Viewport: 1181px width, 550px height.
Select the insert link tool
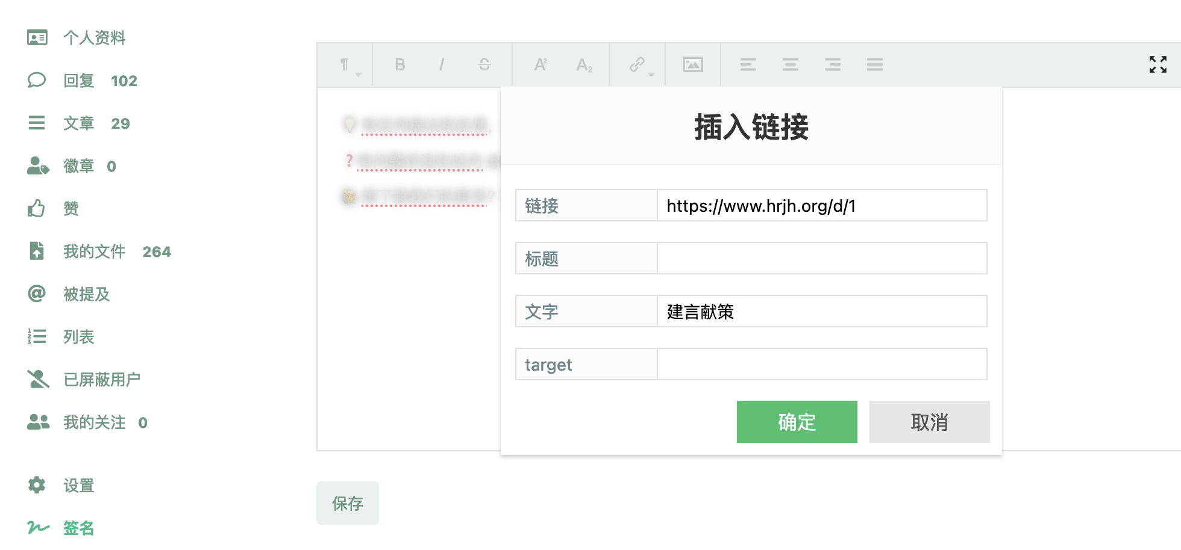(636, 64)
